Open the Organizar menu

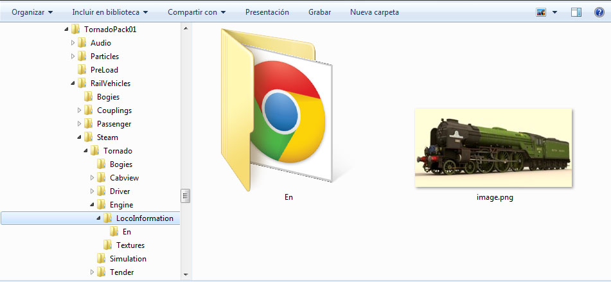[x=32, y=12]
